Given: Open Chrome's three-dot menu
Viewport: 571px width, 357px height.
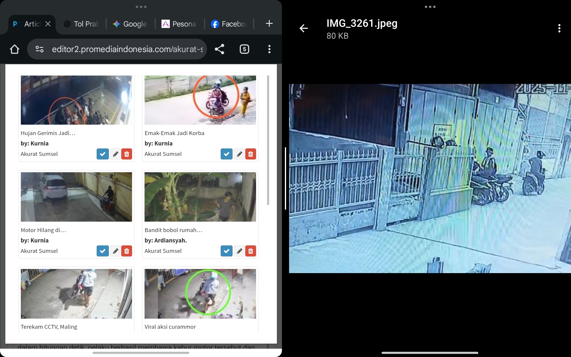Looking at the screenshot, I should (x=269, y=49).
